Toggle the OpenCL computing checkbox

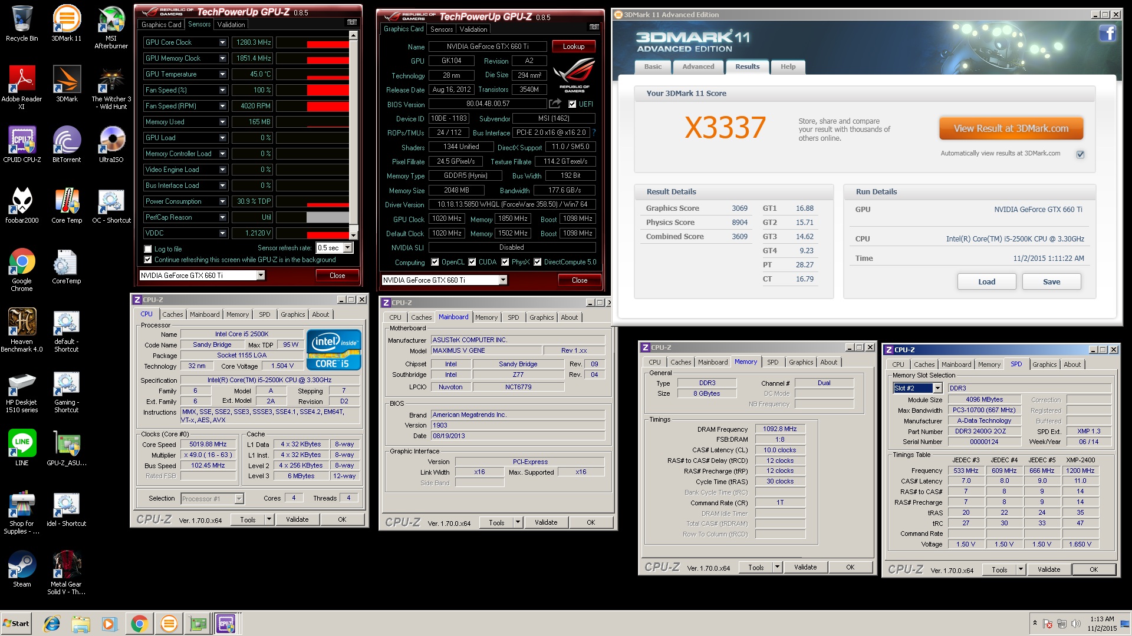(435, 262)
